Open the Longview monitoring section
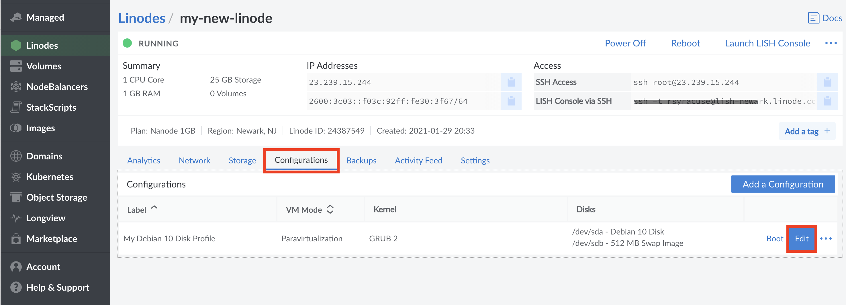This screenshot has width=846, height=305. tap(46, 218)
